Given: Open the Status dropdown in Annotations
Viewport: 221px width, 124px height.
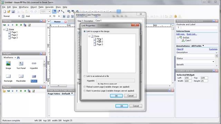Looking at the screenshot, I should click(x=213, y=62).
